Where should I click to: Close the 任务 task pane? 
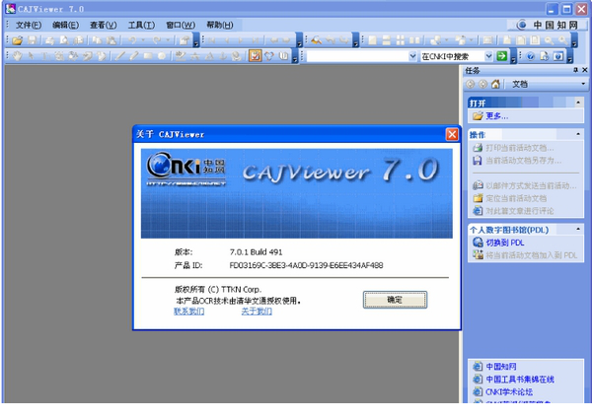coord(585,70)
